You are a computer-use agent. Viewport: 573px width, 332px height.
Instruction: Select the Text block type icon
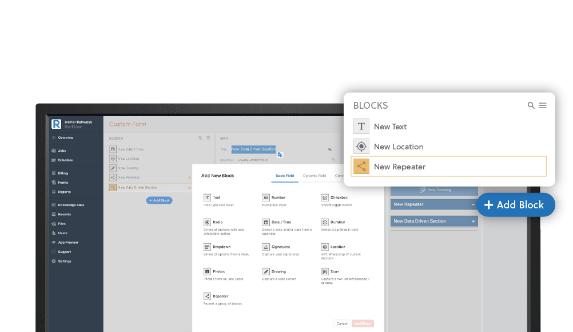click(207, 197)
